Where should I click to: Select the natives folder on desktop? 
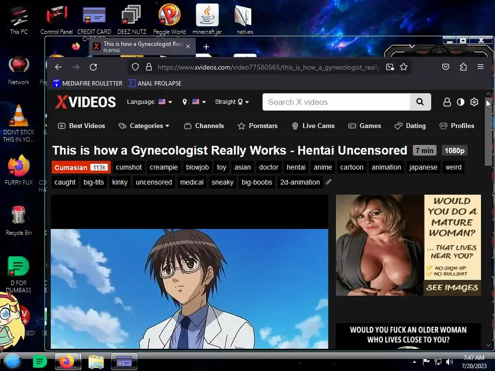(245, 20)
